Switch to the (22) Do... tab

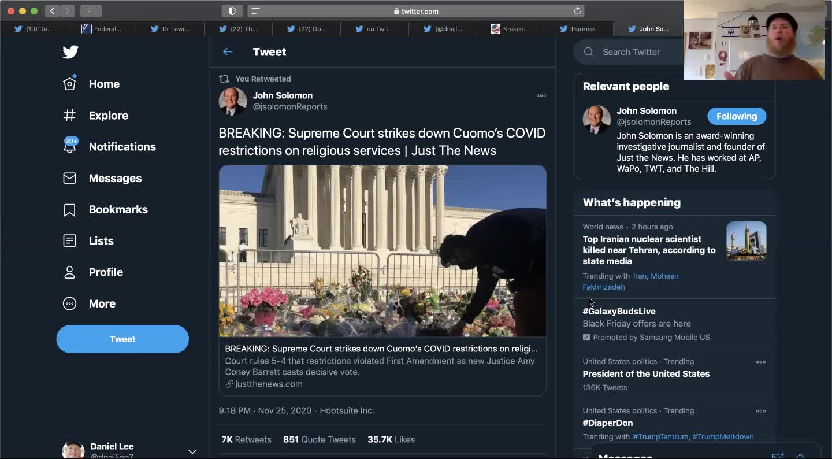point(307,29)
